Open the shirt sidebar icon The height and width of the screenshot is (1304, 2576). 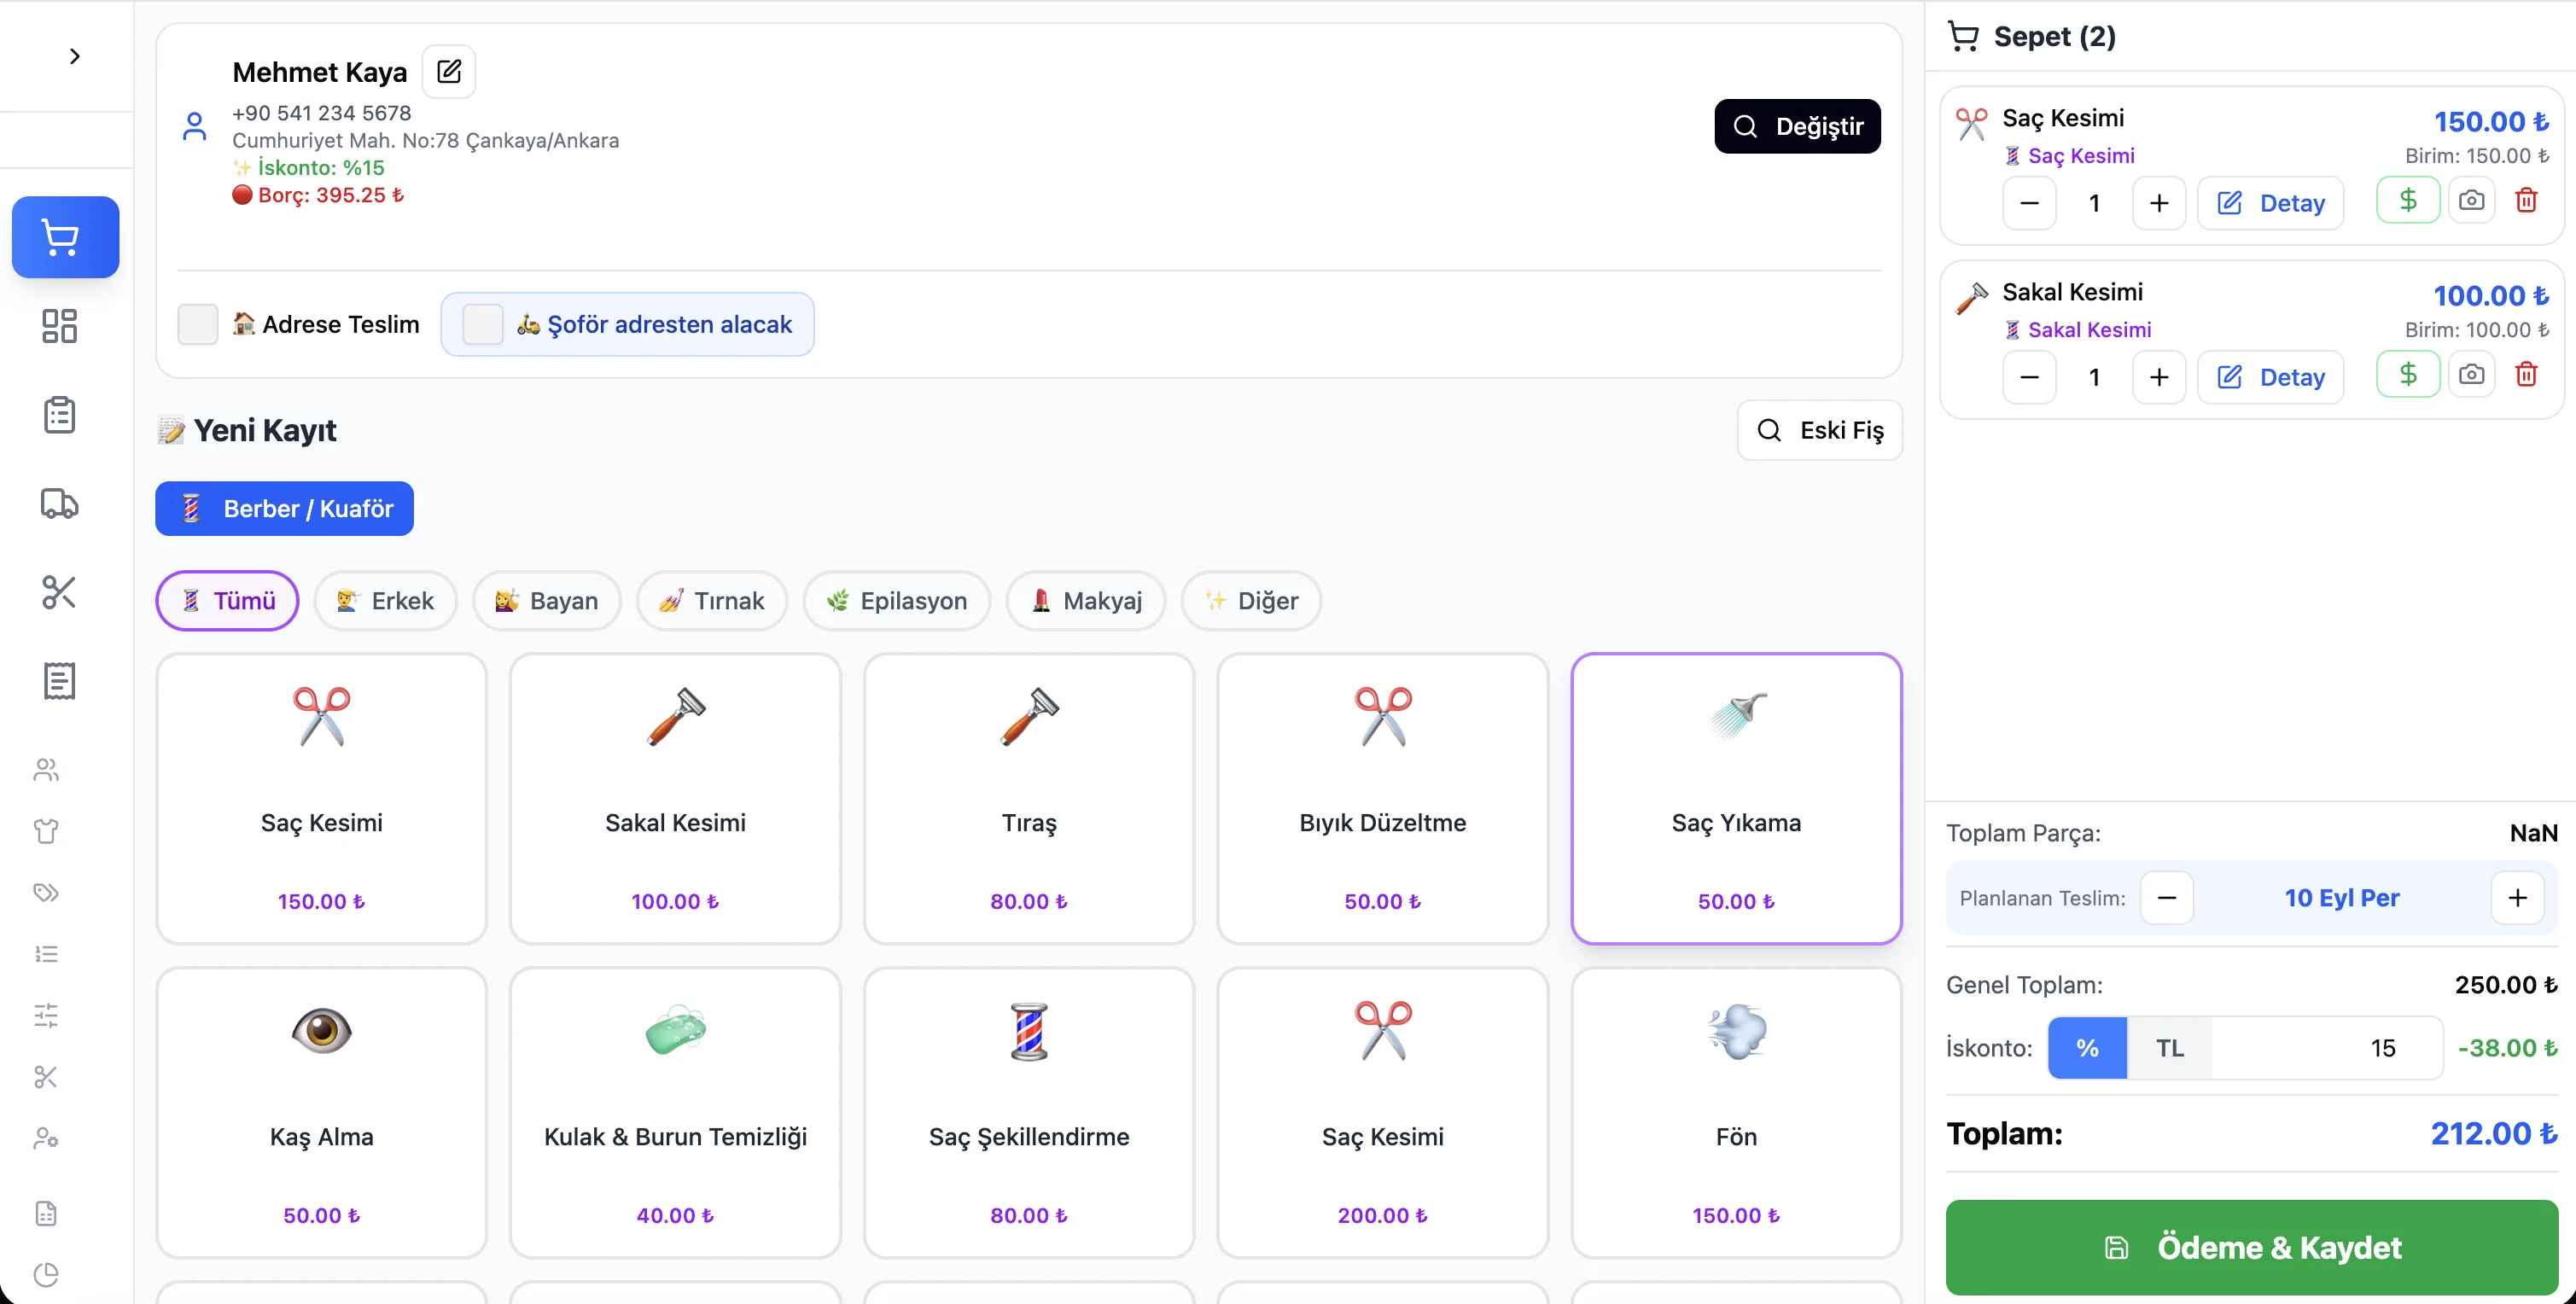46,831
